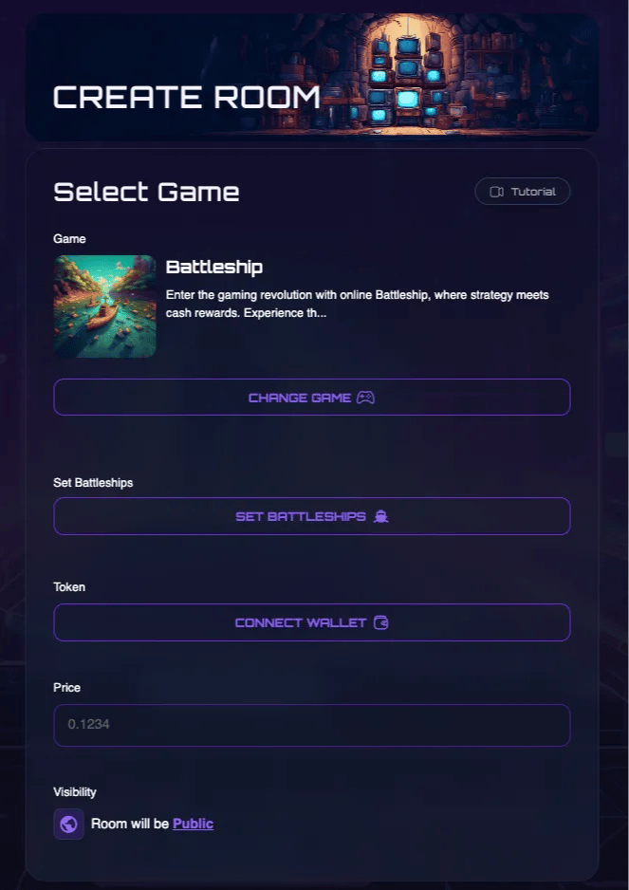The image size is (629, 890).
Task: Click the Select Game heading
Action: [x=146, y=192]
